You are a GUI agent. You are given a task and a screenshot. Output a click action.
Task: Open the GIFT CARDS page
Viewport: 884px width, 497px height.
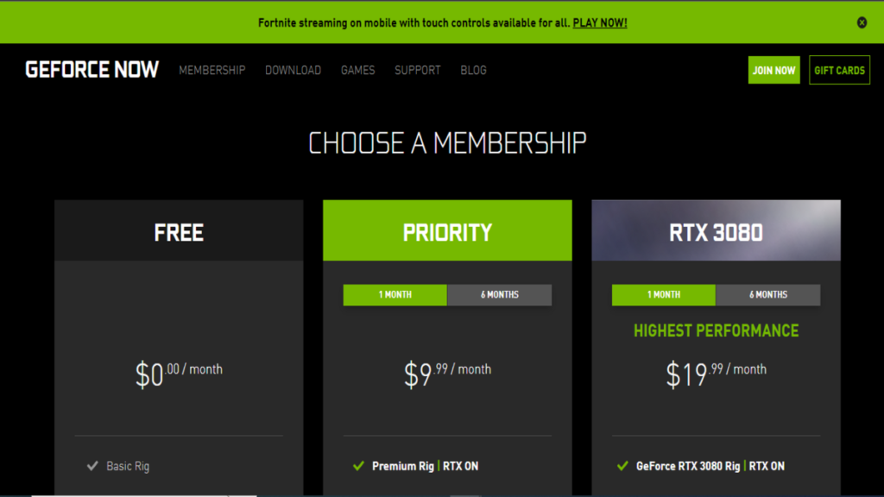(839, 70)
